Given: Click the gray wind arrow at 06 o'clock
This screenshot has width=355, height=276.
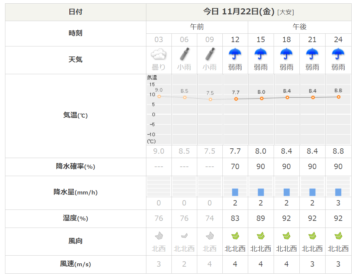Looking at the screenshot, I should click(x=184, y=236).
